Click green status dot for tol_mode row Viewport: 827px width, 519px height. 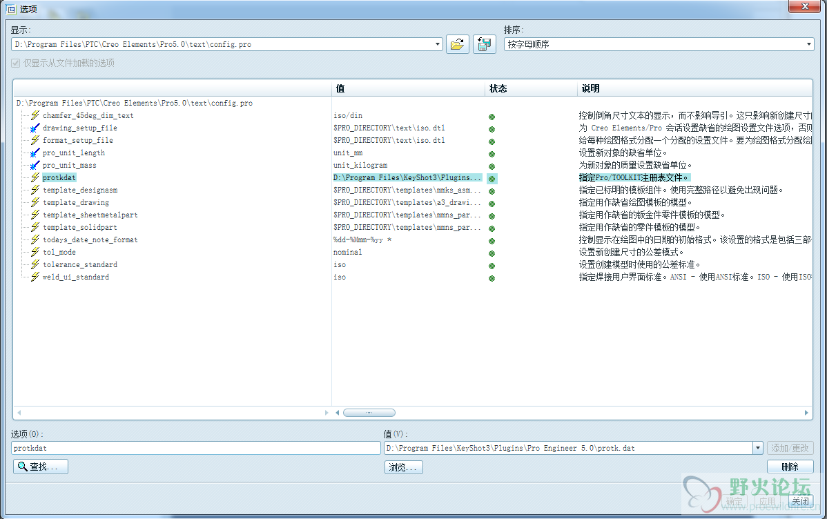[492, 254]
